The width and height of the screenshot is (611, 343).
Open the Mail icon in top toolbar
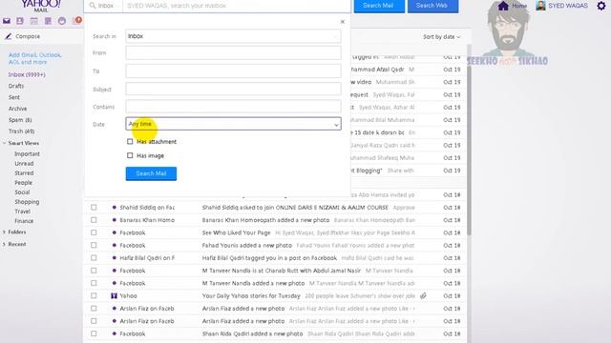(7, 21)
